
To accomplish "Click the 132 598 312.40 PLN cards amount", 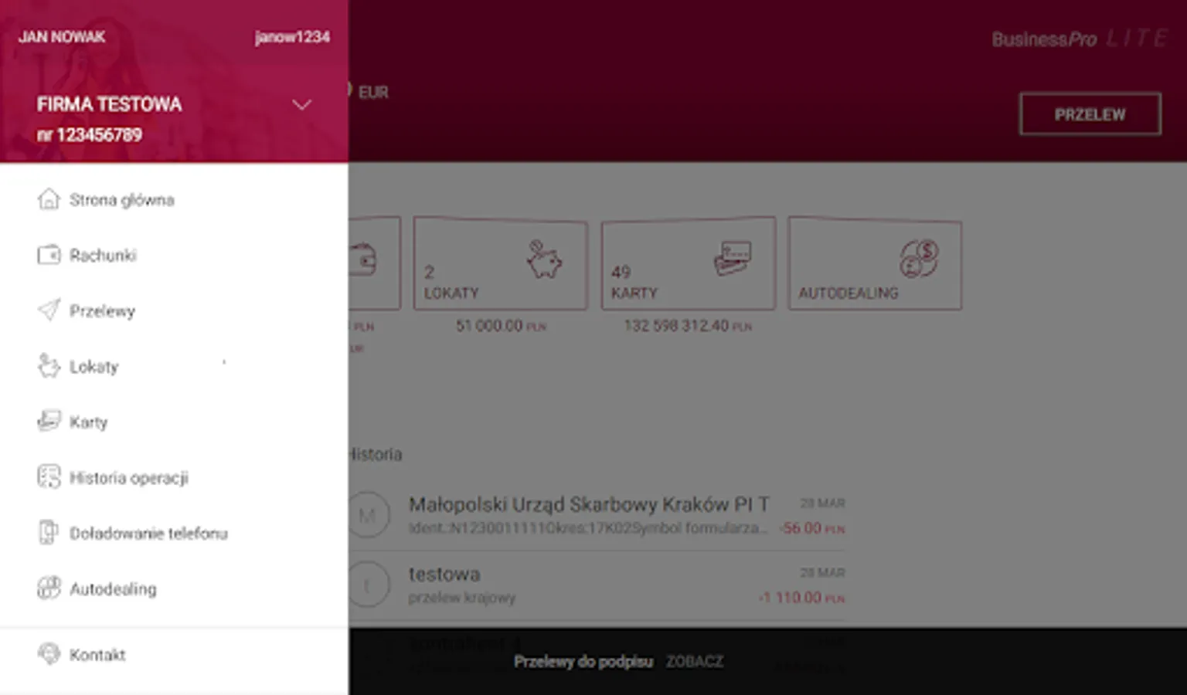I will pos(688,326).
